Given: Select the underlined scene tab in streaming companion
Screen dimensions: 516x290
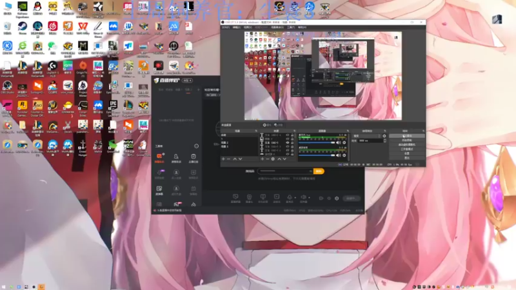Looking at the screenshot, I should 188,90.
